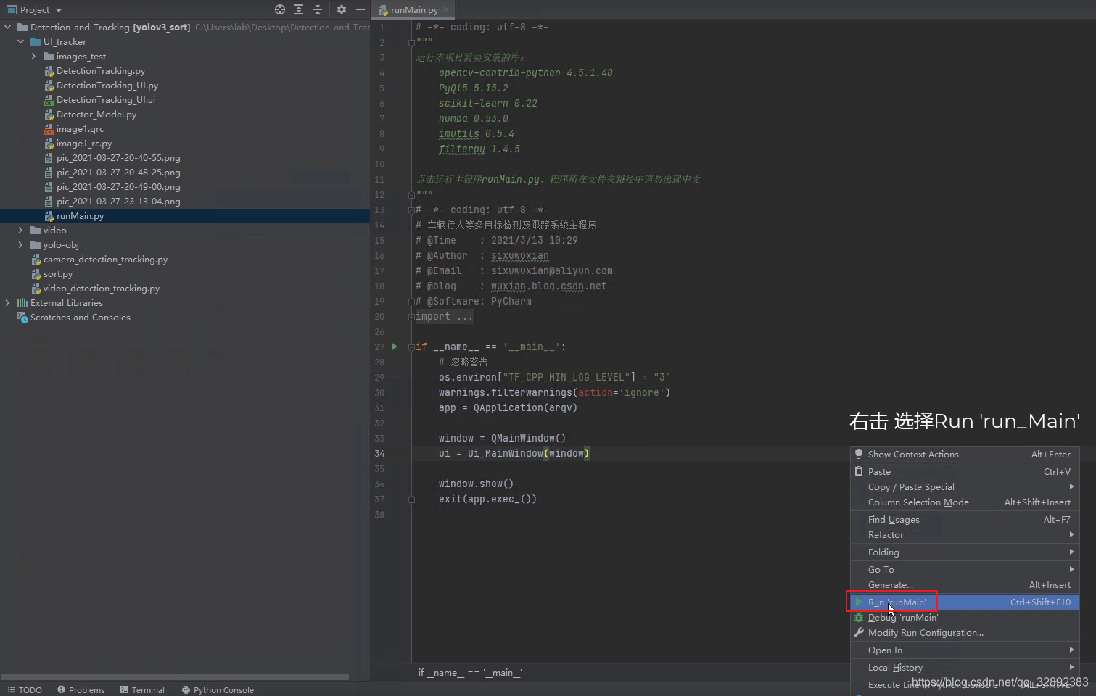Click the sort.py file icon
The image size is (1096, 696).
(x=36, y=274)
